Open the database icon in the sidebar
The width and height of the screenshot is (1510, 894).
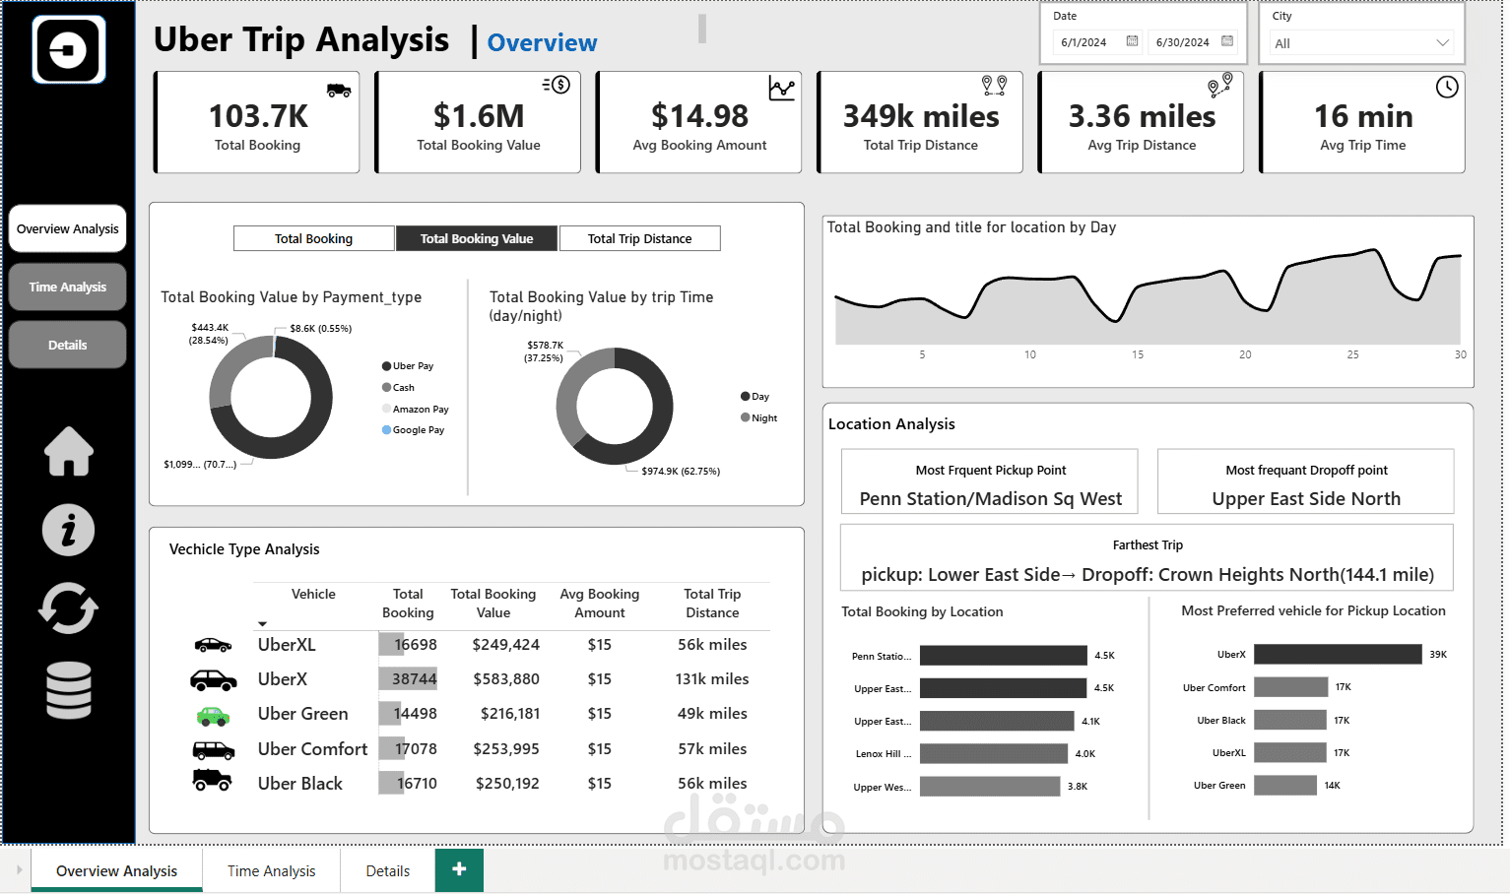(69, 689)
